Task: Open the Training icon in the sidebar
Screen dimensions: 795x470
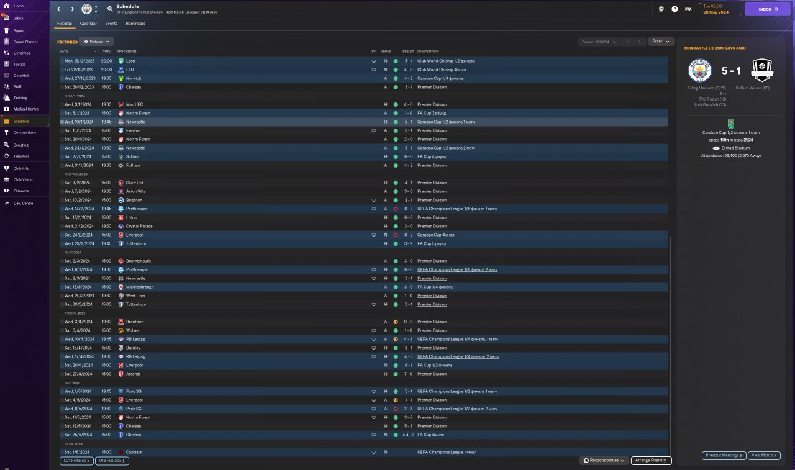Action: click(x=7, y=97)
